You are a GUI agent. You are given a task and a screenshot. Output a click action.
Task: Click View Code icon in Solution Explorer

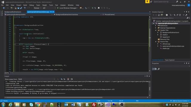[x=184, y=15]
